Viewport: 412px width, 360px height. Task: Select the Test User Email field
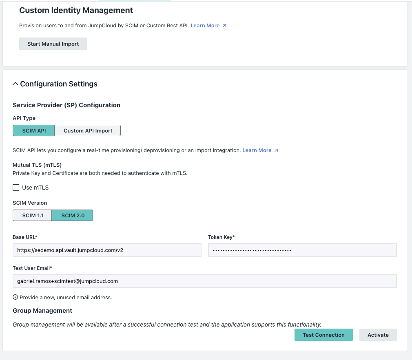coord(204,281)
